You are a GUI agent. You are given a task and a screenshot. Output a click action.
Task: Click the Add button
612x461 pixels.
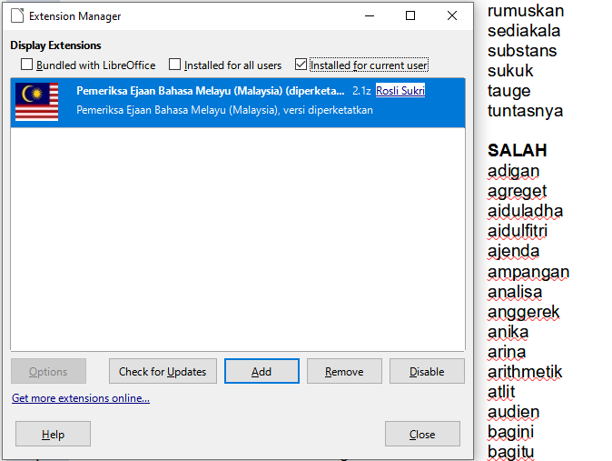(x=262, y=371)
